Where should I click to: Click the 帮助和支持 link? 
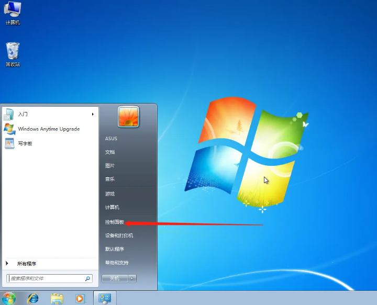pos(117,263)
